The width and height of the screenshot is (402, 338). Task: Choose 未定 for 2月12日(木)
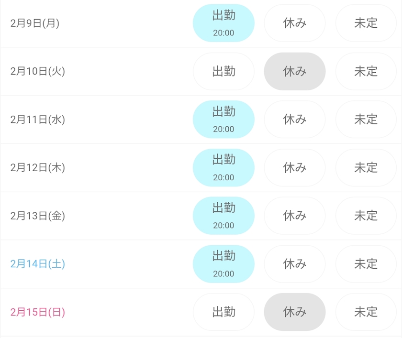(366, 167)
